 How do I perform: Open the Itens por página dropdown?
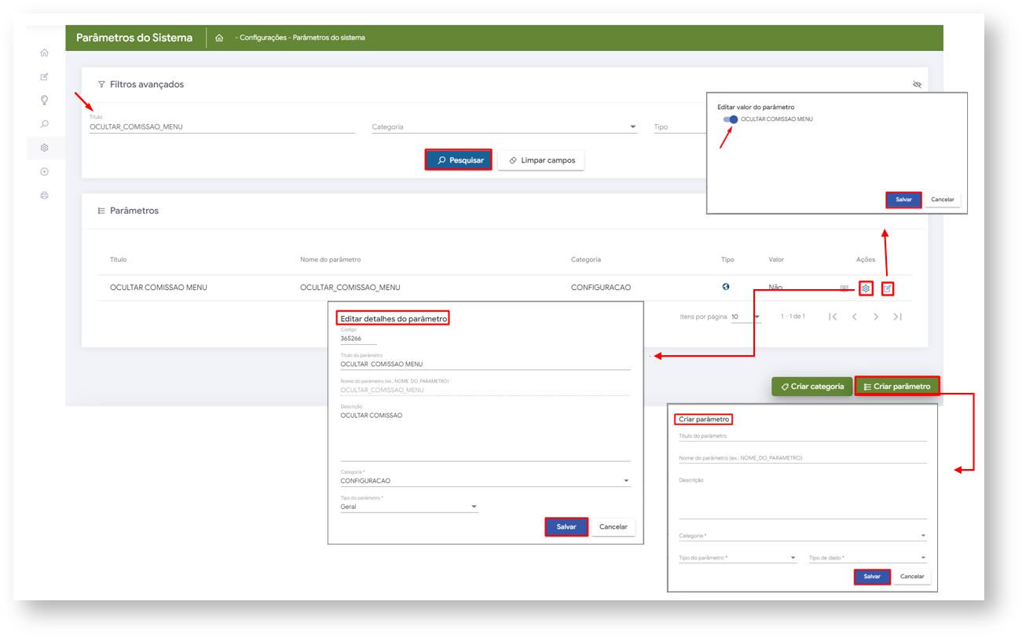pos(746,317)
